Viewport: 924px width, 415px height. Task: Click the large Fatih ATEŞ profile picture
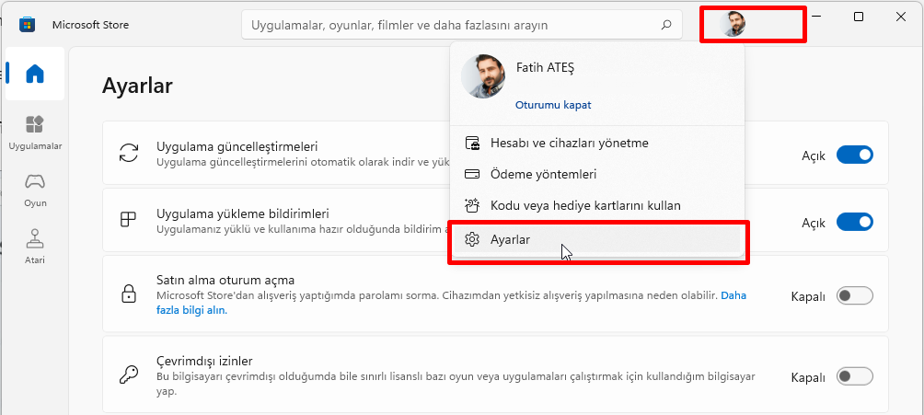tap(483, 76)
